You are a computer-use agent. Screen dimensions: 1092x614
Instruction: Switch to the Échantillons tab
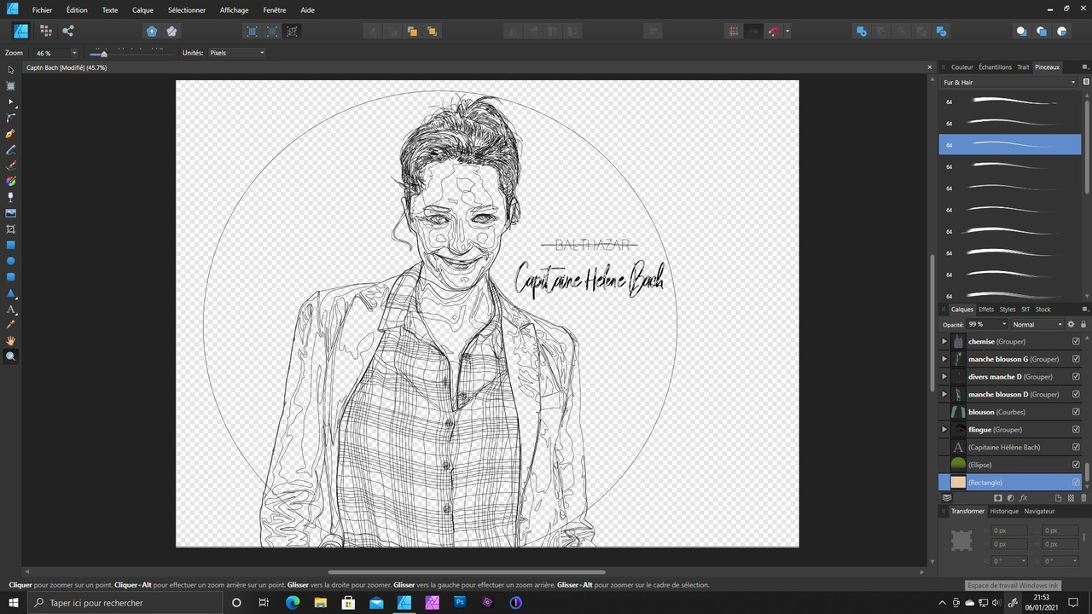pyautogui.click(x=995, y=67)
